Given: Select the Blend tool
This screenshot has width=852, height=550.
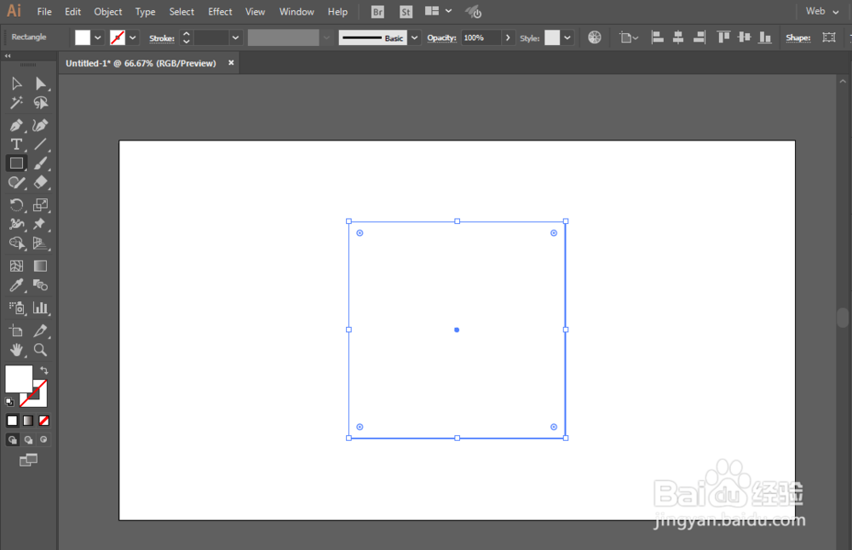Looking at the screenshot, I should click(x=40, y=285).
